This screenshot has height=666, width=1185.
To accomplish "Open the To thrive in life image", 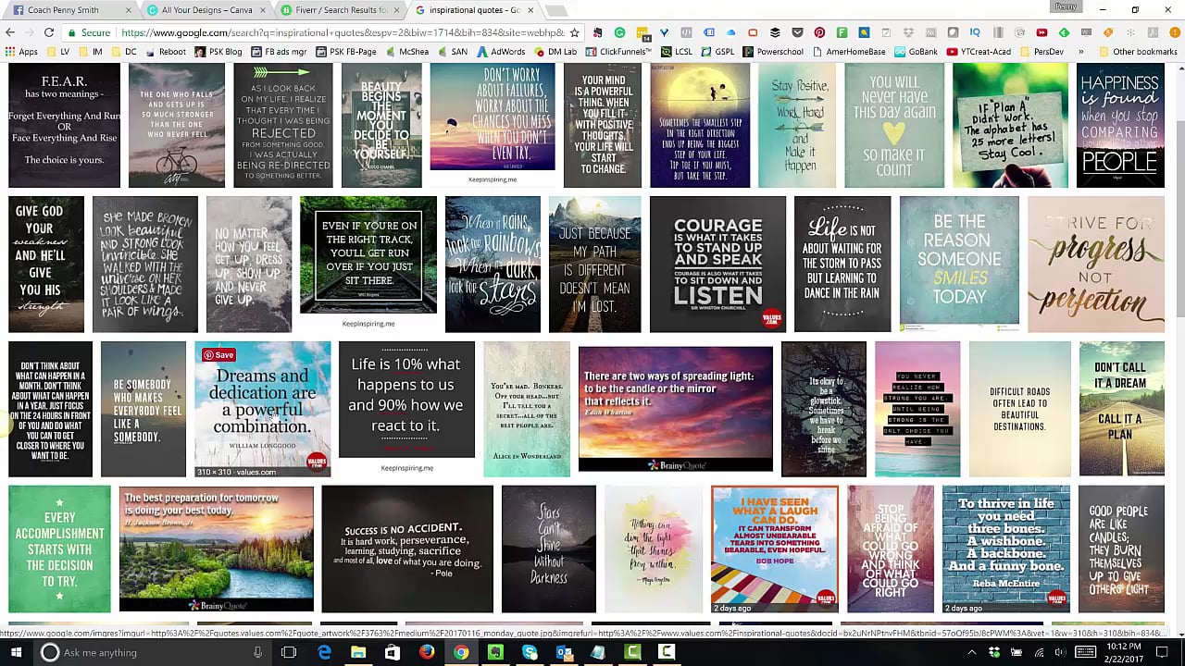I will (x=1005, y=549).
